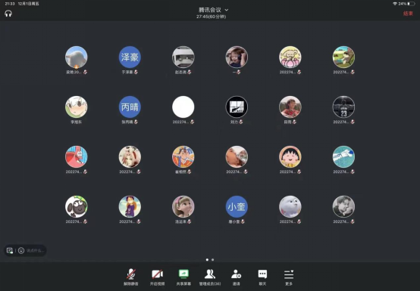Tap the pink peach puppy cartoon avatar
This screenshot has height=291, width=420.
[x=290, y=57]
